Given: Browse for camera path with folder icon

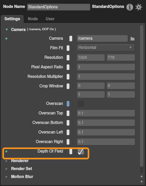Looking at the screenshot, I should click(x=133, y=39).
